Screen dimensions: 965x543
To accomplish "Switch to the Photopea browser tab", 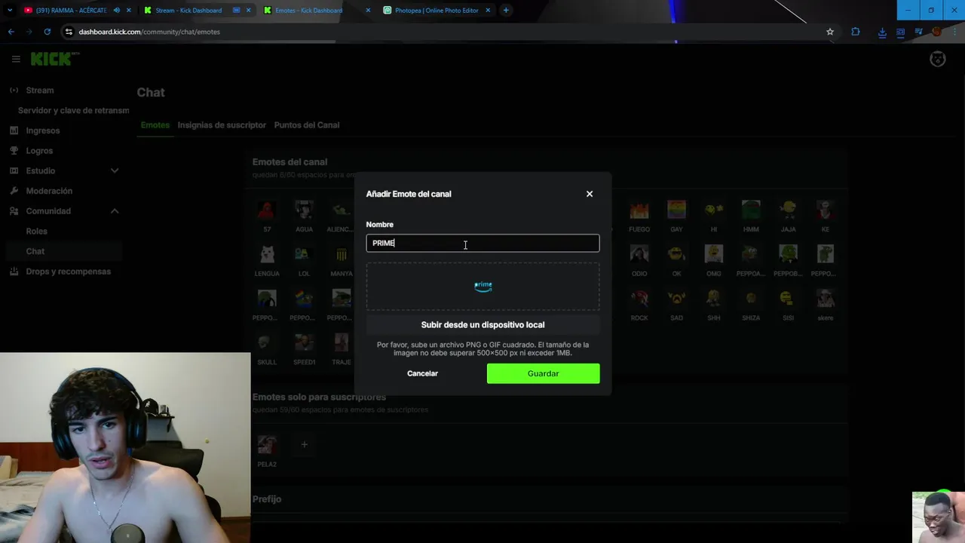I will tap(437, 11).
